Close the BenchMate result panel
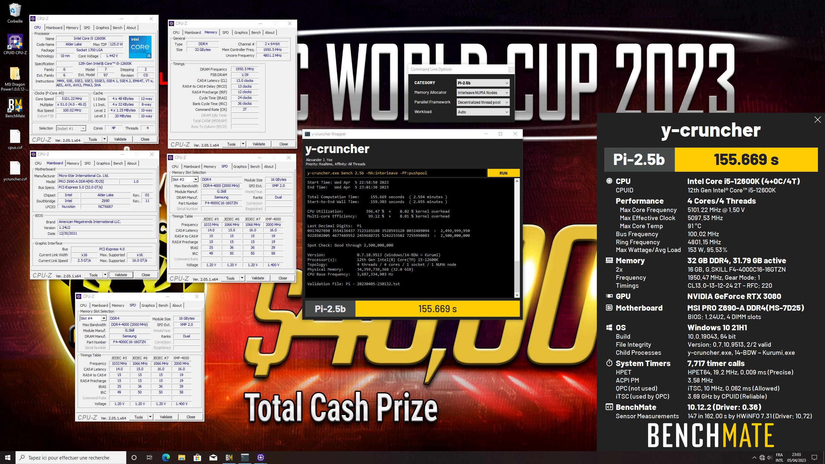 pos(818,120)
